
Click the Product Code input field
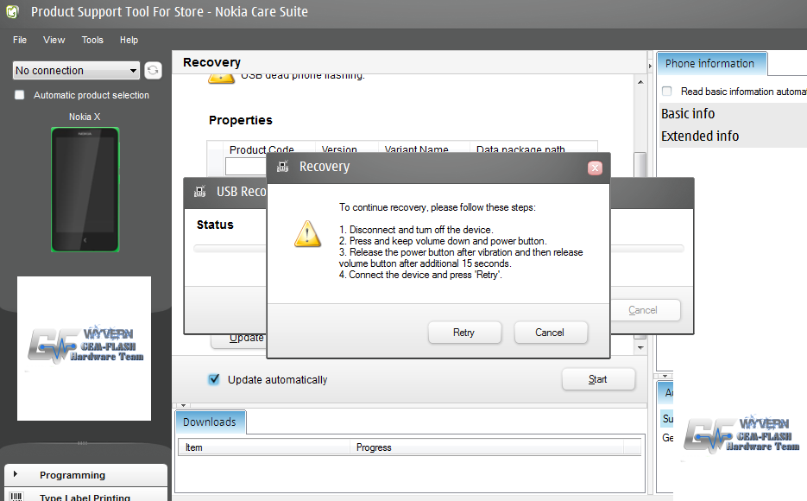click(246, 167)
